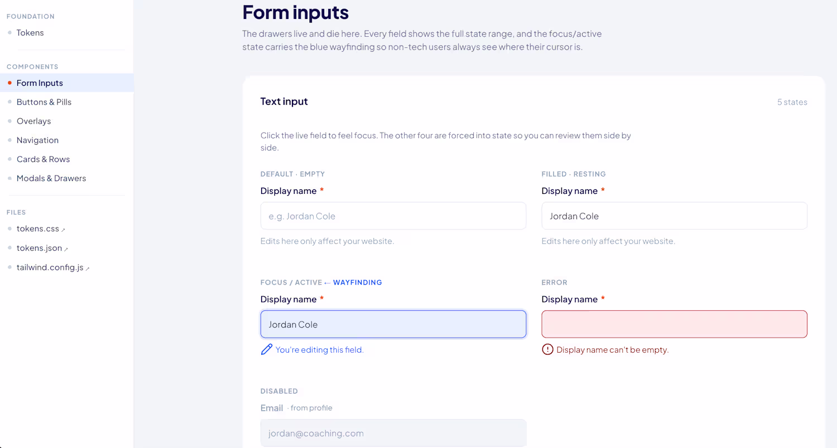Click the pencil icon under the focused field
Viewport: 837px width, 448px height.
(x=267, y=349)
